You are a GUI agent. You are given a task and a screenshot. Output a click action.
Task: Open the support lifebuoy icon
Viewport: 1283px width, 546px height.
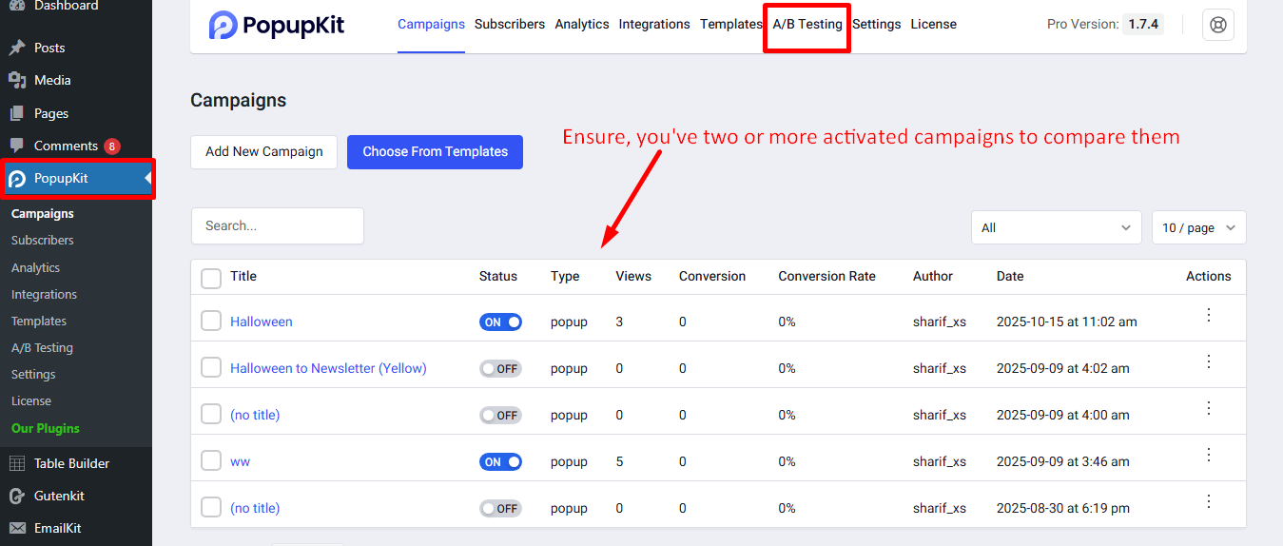(x=1218, y=25)
